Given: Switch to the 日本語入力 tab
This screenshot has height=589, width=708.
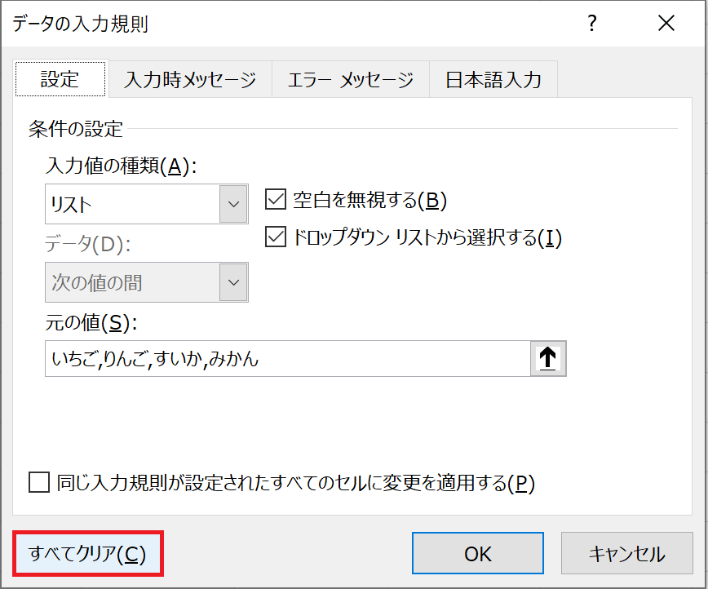Looking at the screenshot, I should [493, 80].
